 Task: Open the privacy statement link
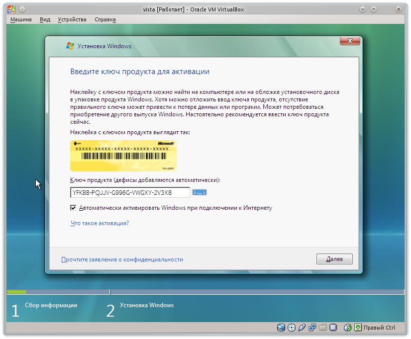tap(122, 259)
